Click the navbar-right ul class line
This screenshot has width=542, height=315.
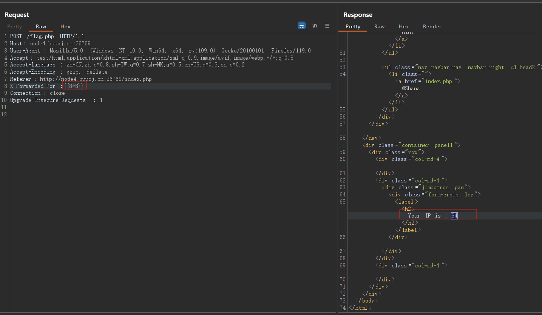coord(462,67)
